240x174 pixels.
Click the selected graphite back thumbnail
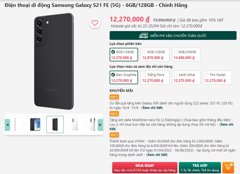55,124
